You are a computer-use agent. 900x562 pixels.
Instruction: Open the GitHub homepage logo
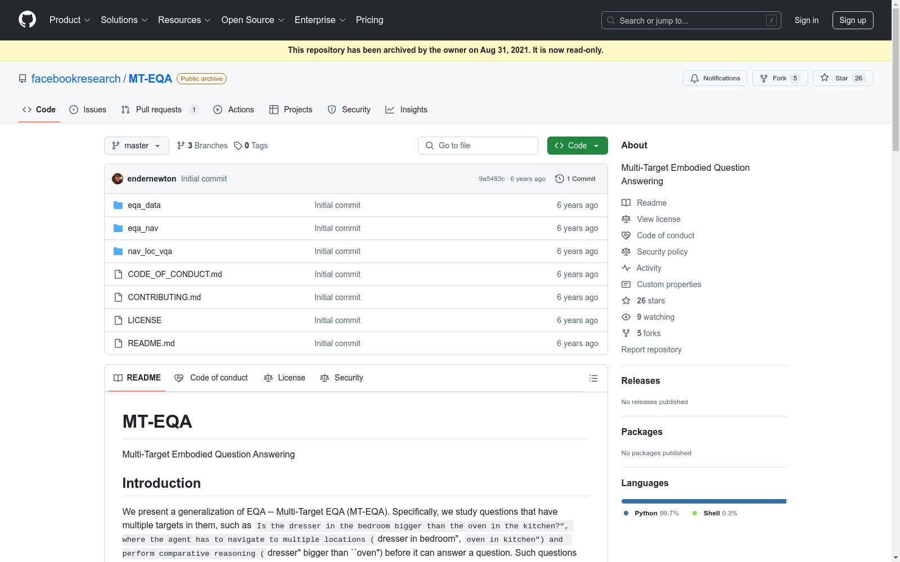[27, 20]
